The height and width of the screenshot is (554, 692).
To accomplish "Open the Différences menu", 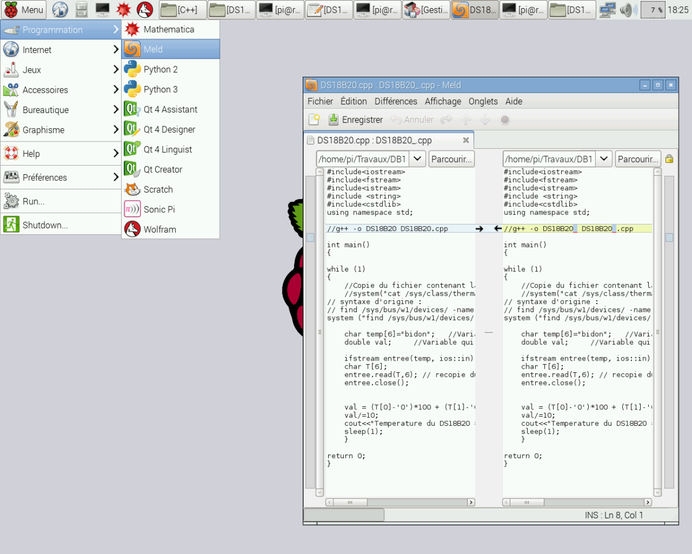I will 396,101.
